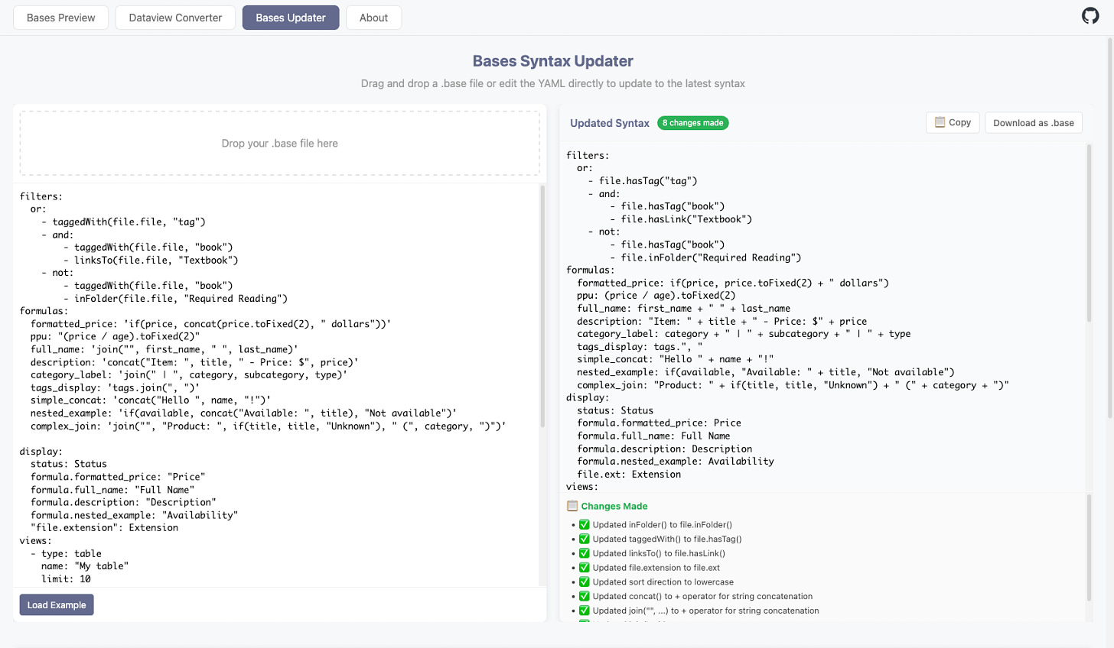Click the clipboard icon on Copy button

point(940,122)
